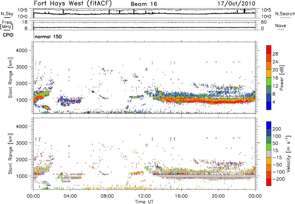Click the 'Nave' legend label
The height and width of the screenshot is (204, 295).
(281, 25)
